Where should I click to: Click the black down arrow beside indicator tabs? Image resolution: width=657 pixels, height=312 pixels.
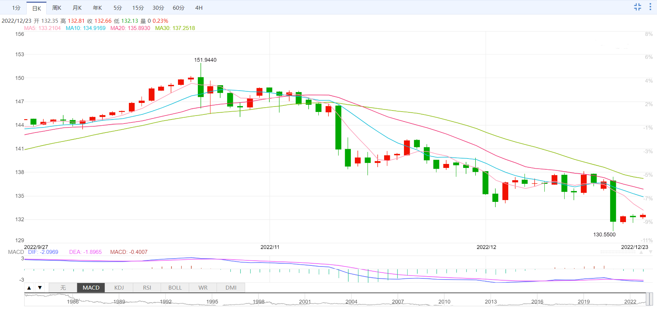(40, 288)
